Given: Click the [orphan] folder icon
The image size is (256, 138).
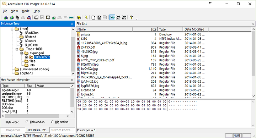Looking at the screenshot, I should coord(17,73).
